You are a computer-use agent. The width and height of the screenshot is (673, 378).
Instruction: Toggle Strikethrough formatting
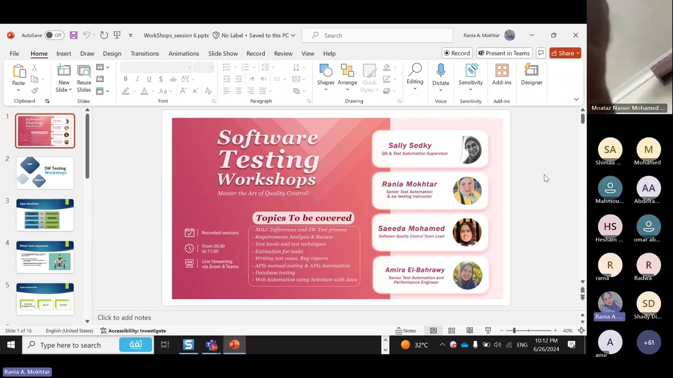(173, 79)
